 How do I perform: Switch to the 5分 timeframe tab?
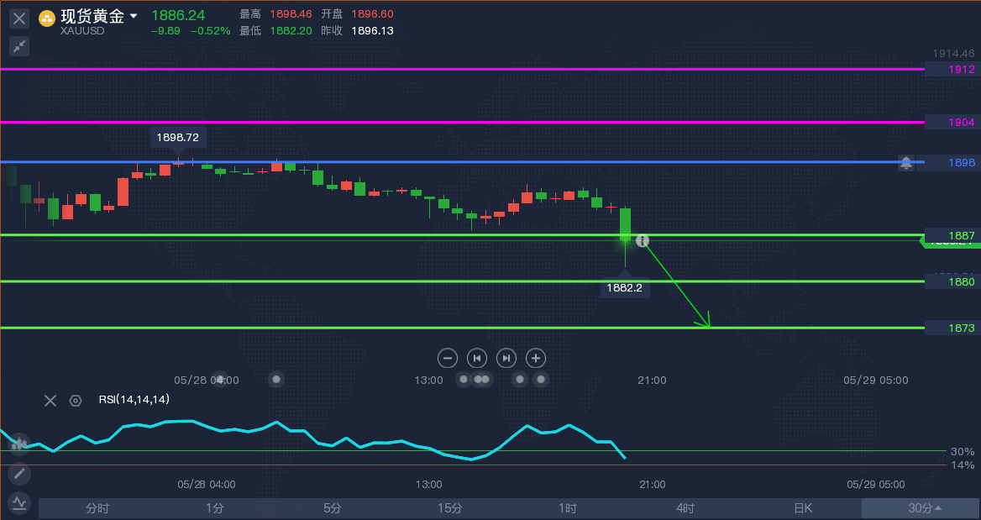click(x=333, y=508)
